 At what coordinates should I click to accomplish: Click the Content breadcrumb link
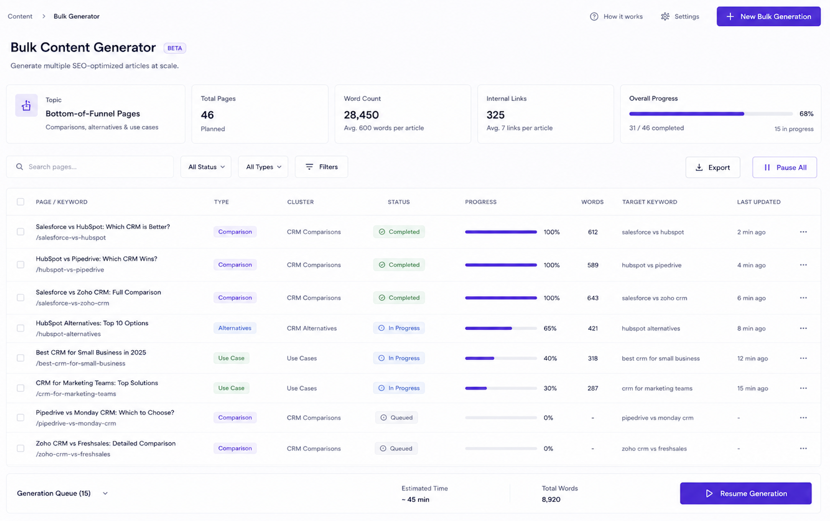20,16
